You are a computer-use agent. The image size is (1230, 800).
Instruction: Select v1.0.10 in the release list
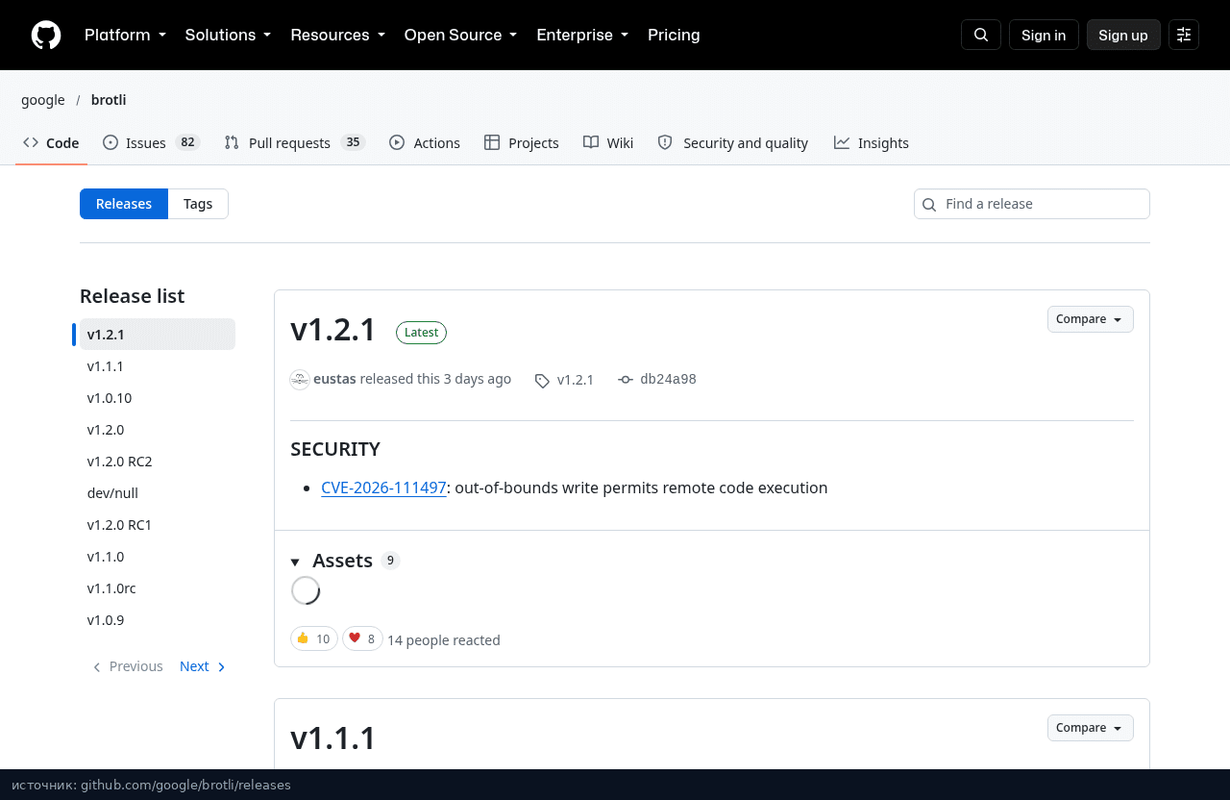click(x=158, y=398)
